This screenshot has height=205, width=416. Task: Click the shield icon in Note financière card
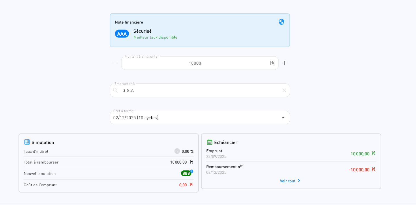(x=281, y=22)
